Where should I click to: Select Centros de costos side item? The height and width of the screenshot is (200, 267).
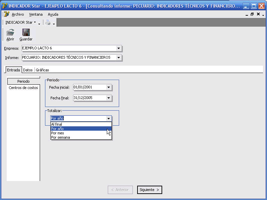(x=23, y=88)
